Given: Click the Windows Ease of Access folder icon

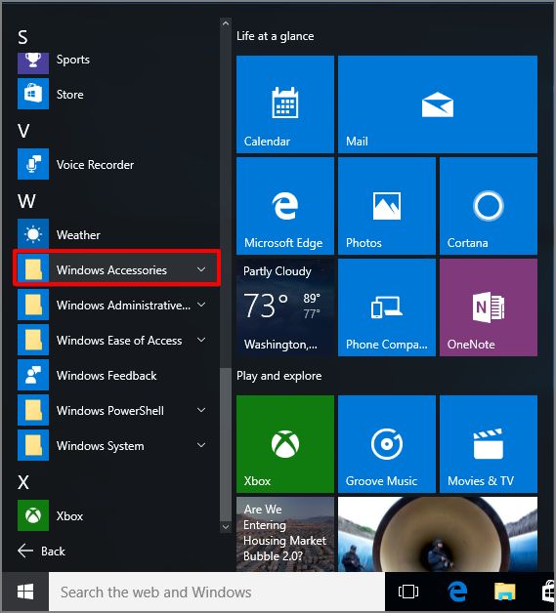Looking at the screenshot, I should click(33, 340).
